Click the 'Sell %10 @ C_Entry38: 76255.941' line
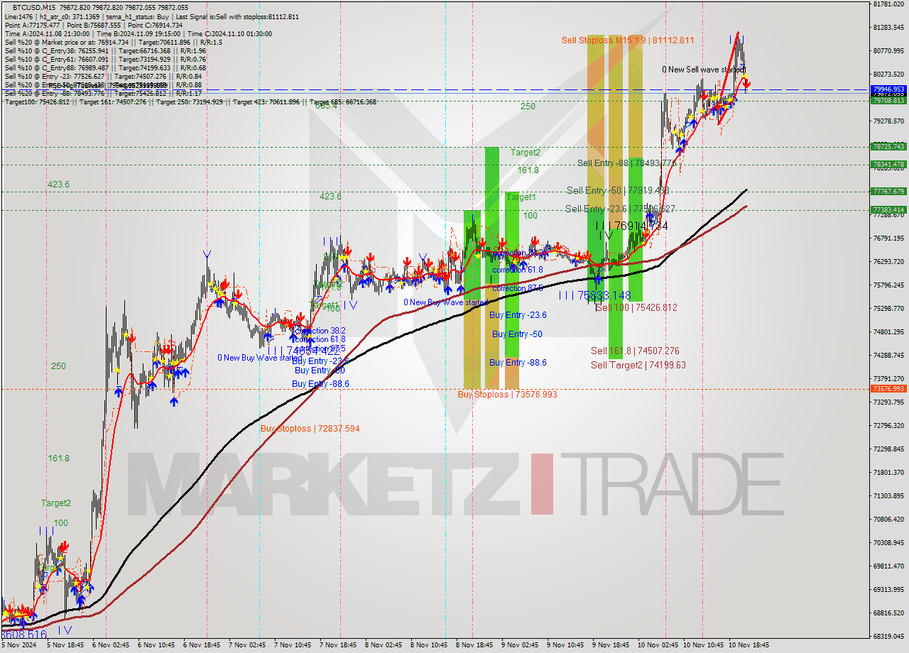This screenshot has width=909, height=653. (57, 50)
